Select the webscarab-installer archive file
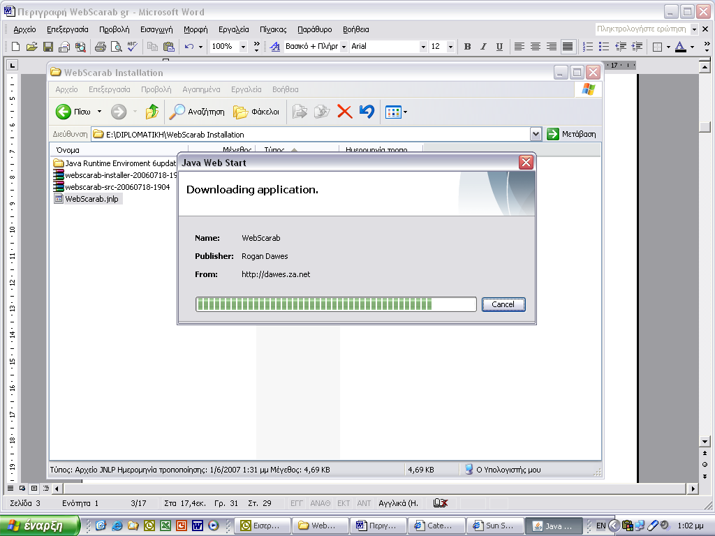The height and width of the screenshot is (536, 715). tap(115, 175)
